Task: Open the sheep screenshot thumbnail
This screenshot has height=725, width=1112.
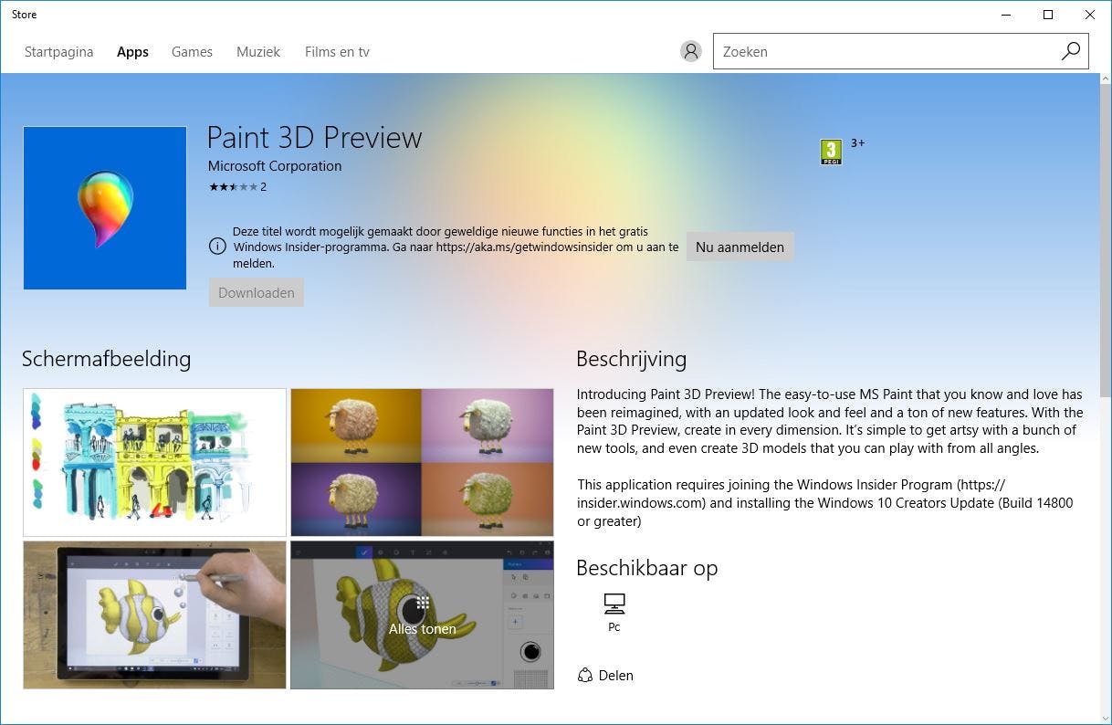Action: [x=421, y=462]
